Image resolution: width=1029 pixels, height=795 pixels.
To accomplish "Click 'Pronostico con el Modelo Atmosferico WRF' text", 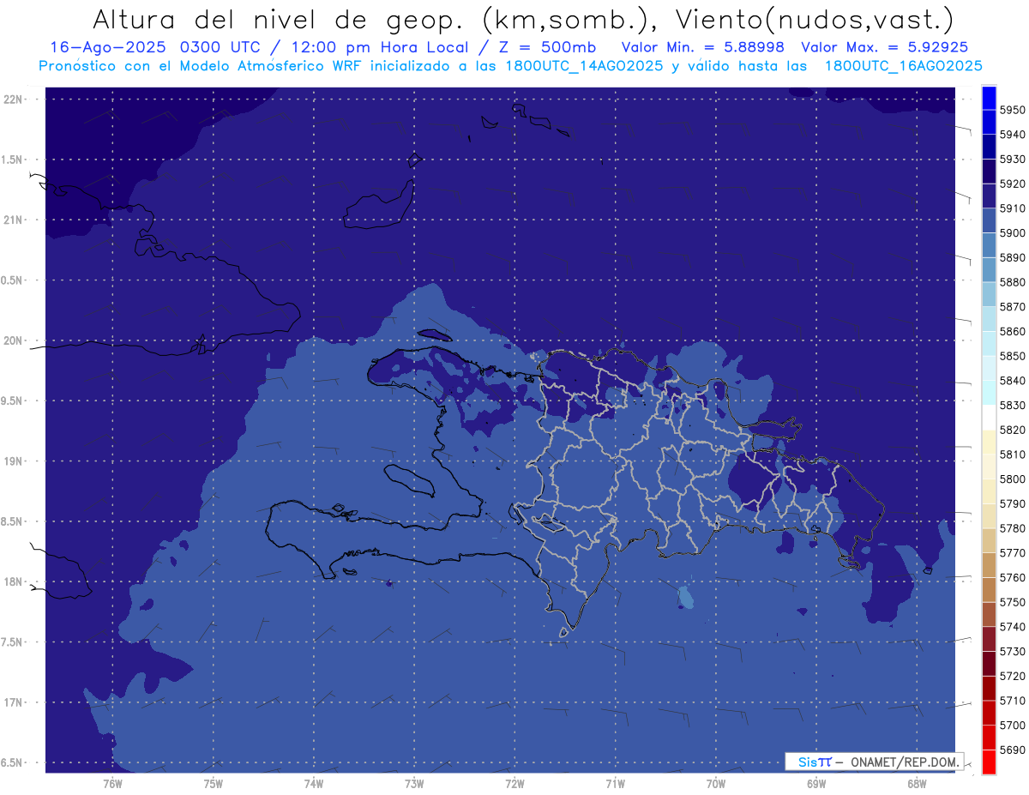I will point(203,66).
